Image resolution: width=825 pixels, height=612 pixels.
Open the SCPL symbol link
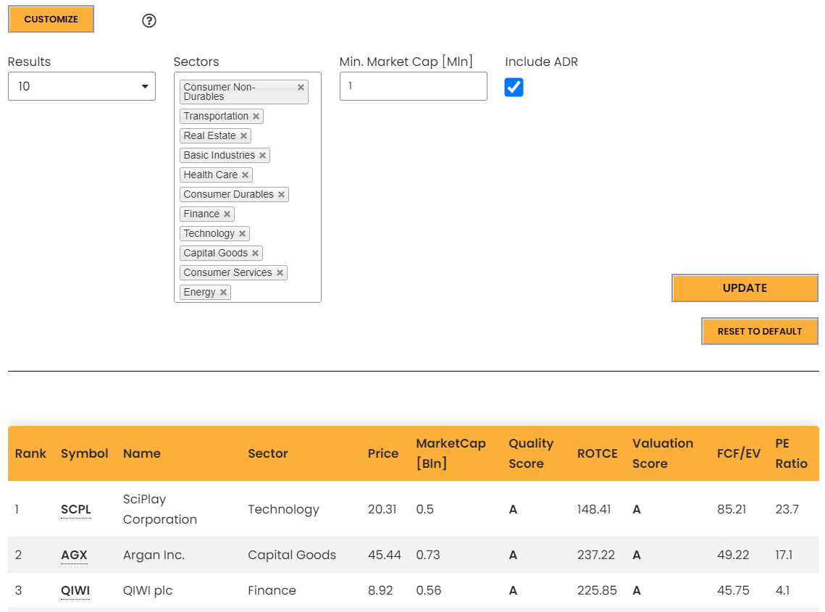pos(76,509)
